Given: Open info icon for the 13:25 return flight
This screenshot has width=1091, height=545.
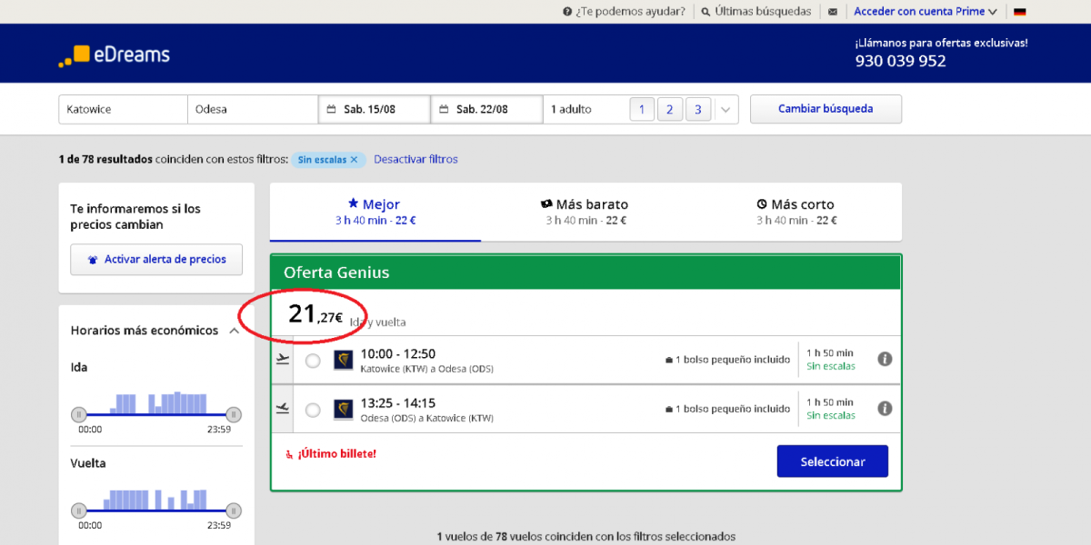Looking at the screenshot, I should [885, 409].
